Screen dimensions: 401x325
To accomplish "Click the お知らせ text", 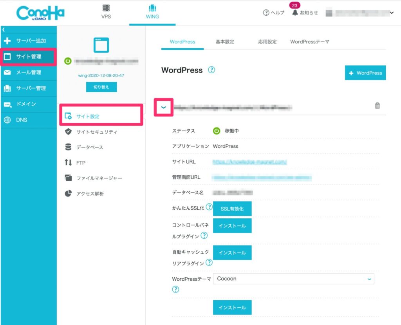I will click(309, 13).
